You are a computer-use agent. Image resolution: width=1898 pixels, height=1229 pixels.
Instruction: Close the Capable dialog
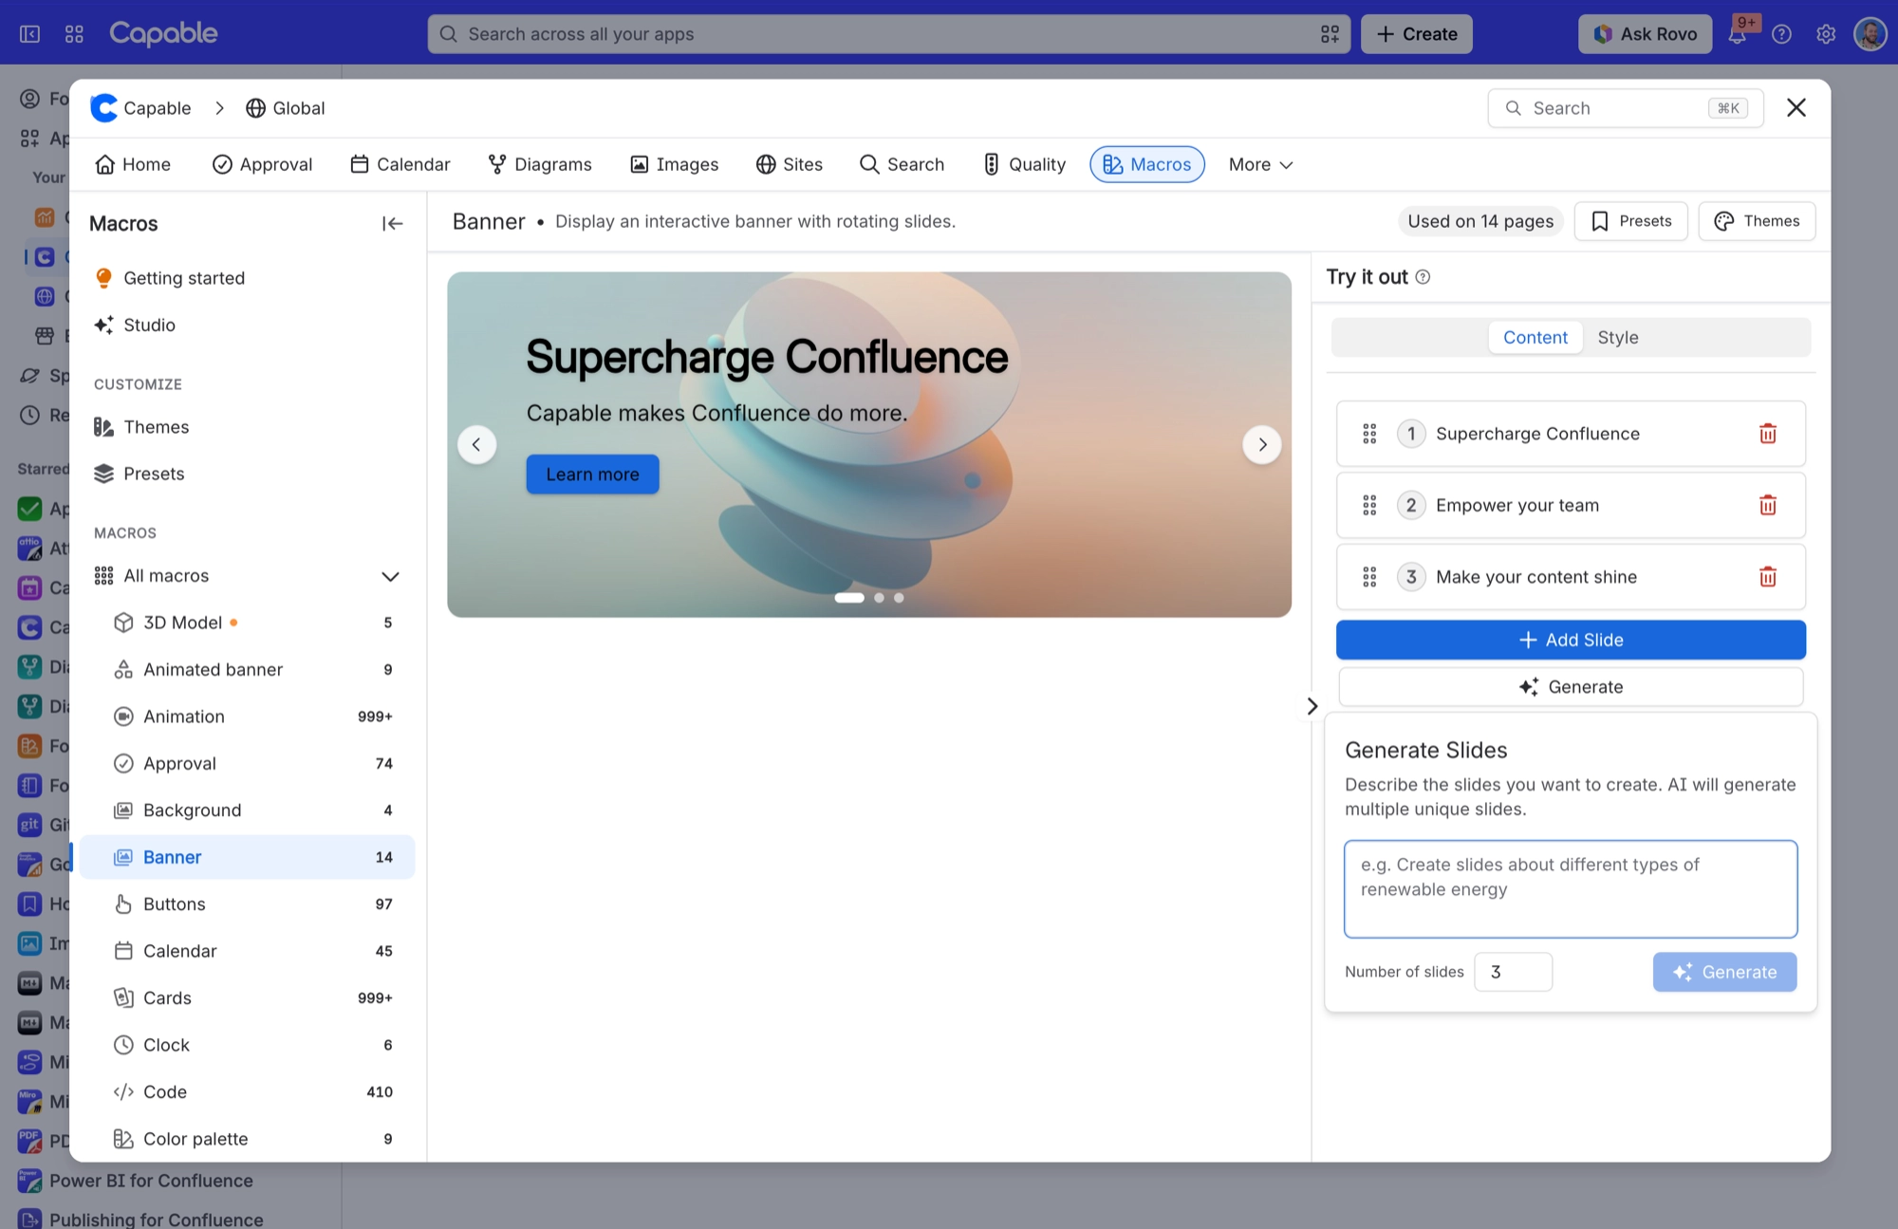(1796, 107)
